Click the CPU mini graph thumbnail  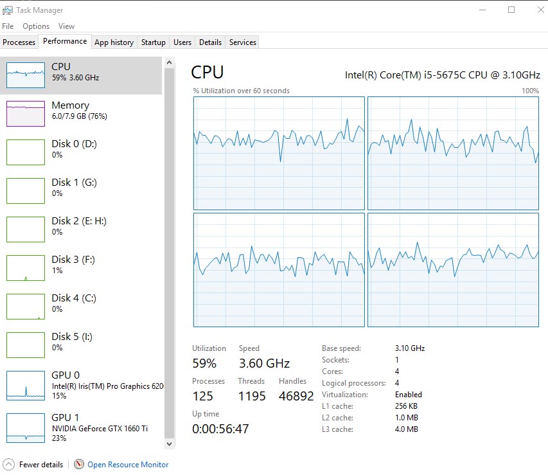[26, 75]
